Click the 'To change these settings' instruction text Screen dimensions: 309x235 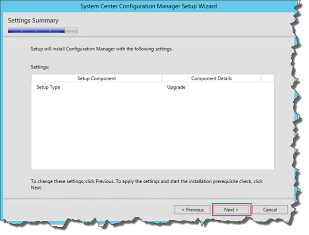(147, 184)
